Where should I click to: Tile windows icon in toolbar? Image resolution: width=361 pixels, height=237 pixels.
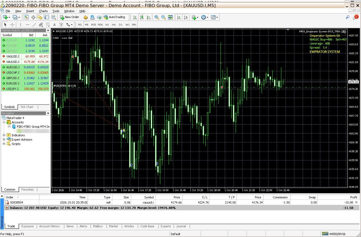click(170, 17)
